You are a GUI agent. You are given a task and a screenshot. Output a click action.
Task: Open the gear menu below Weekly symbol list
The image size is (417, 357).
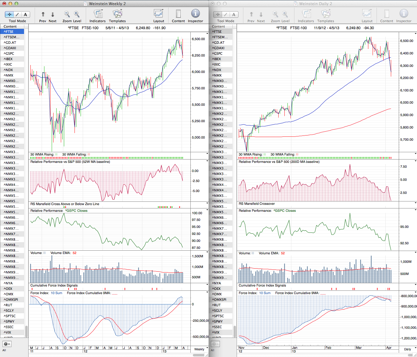click(7, 344)
